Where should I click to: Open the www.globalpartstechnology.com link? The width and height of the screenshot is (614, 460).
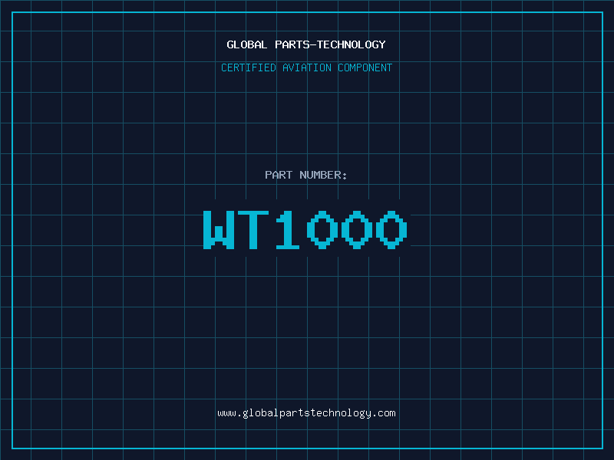pyautogui.click(x=306, y=413)
